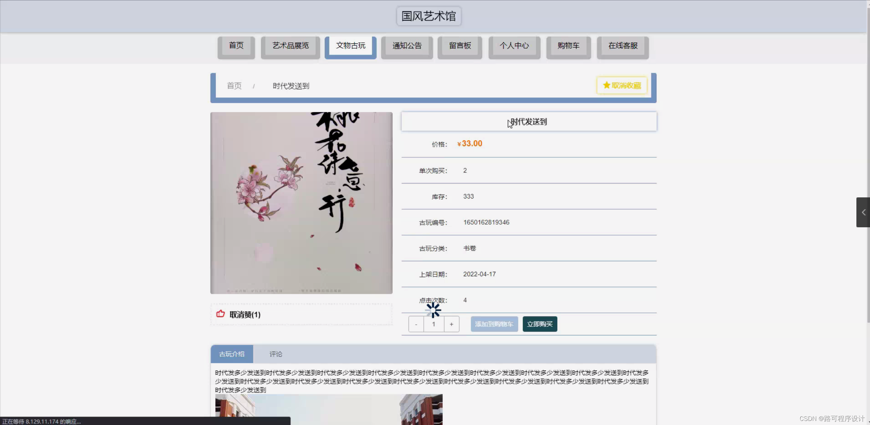
Task: Switch to 评论 tab
Action: 275,354
